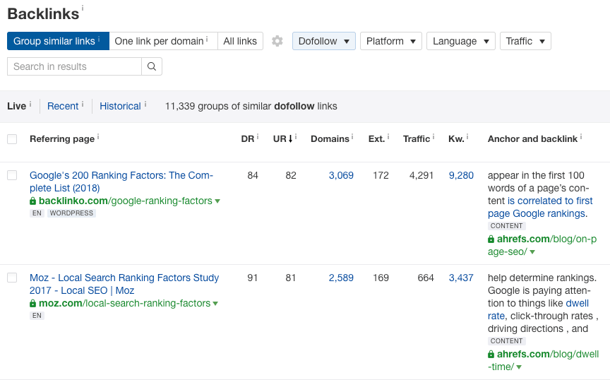610x380 pixels.
Task: Sort table by Kw. column header
Action: (456, 139)
